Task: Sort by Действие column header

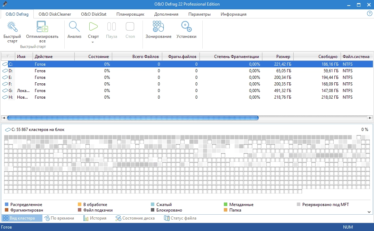Action: (54, 57)
